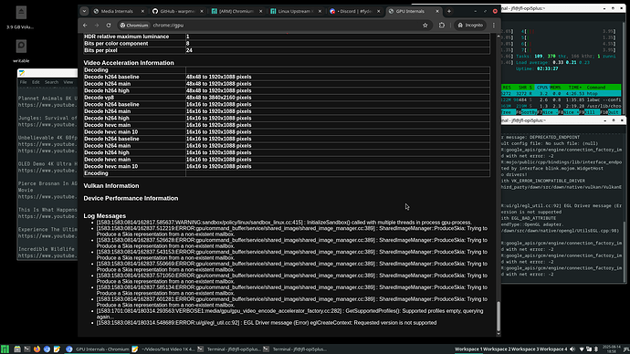Screen dimensions: 630x354
Task: Click the Decode vp8 row label
Action: [x=99, y=98]
